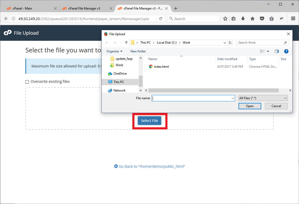The height and width of the screenshot is (204, 299).
Task: Open the Firefox downloads arrow icon
Action: [243, 19]
